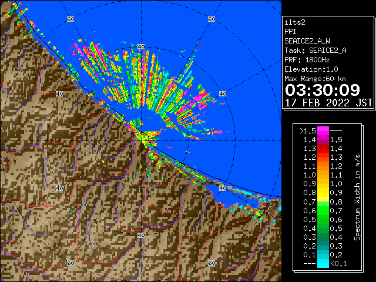Screen dimensions: 376x282
Task: Click the 'Task: SEAICE2_A' line
Action: [x=315, y=51]
